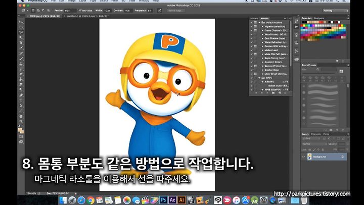Open Safari from the Dock

(x=81, y=200)
